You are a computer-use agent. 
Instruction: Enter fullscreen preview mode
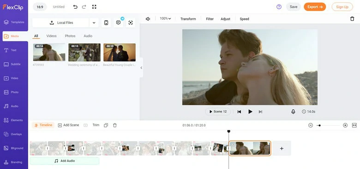pos(94,7)
